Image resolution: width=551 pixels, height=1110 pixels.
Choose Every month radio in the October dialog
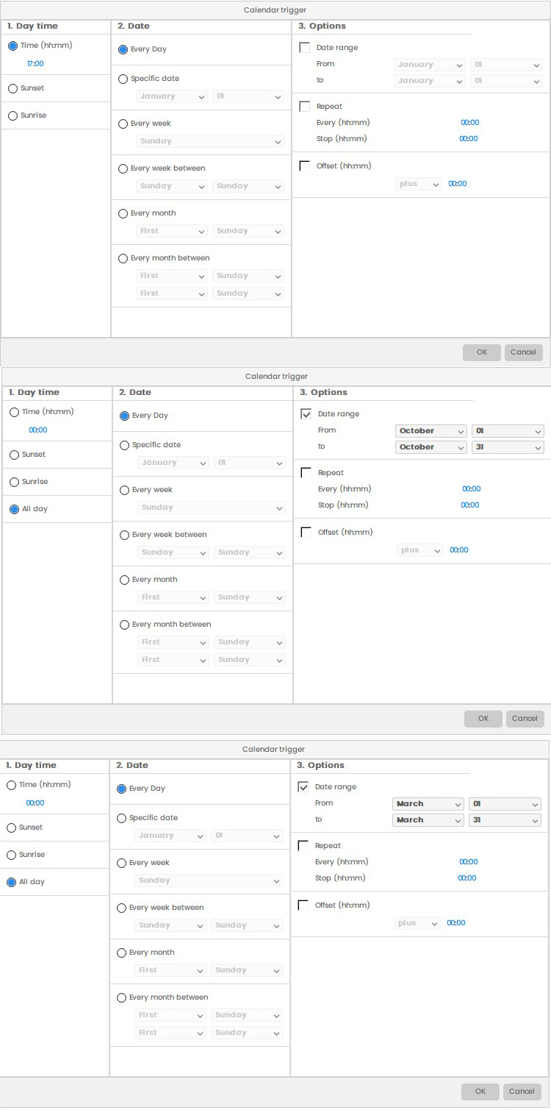tap(124, 580)
